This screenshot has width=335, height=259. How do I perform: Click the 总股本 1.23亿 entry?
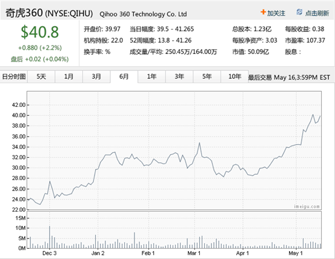(x=252, y=29)
